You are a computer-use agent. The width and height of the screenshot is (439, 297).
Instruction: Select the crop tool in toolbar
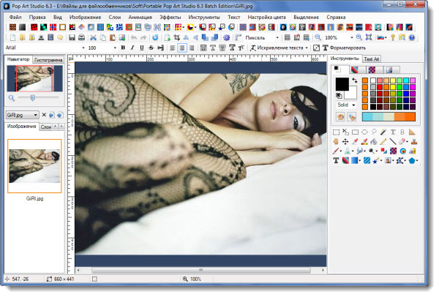[176, 37]
